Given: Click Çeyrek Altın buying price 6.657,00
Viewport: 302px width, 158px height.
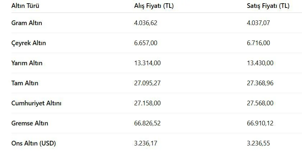Looking at the screenshot, I should click(x=145, y=43).
